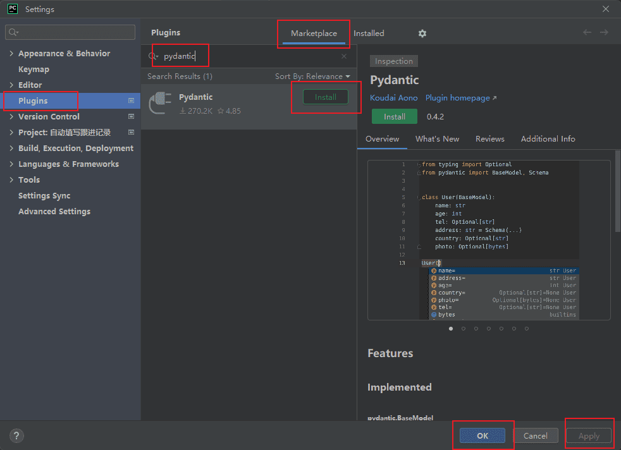This screenshot has height=450, width=621.
Task: Click project-level icon next to Plugins
Action: click(x=131, y=101)
